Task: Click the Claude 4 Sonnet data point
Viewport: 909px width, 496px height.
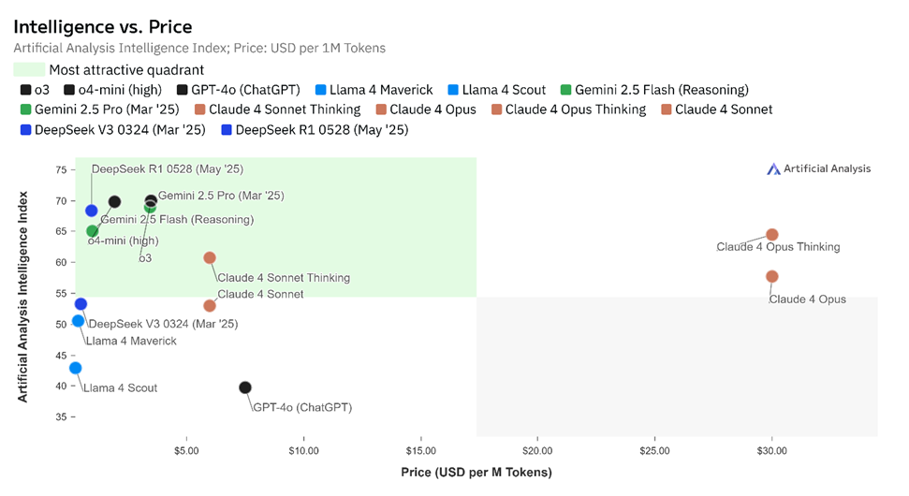Action: click(210, 306)
